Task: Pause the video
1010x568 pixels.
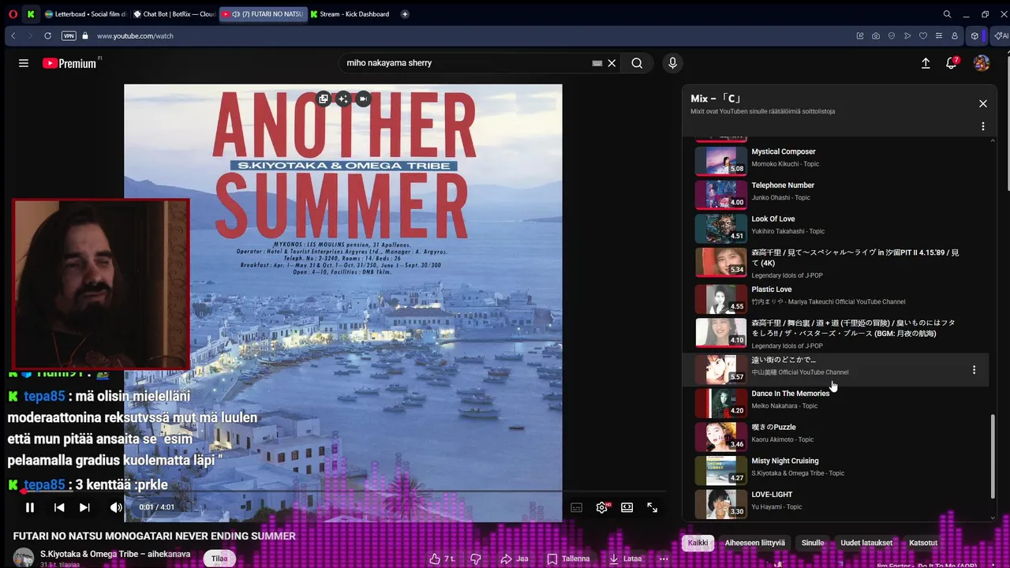Action: [x=30, y=507]
